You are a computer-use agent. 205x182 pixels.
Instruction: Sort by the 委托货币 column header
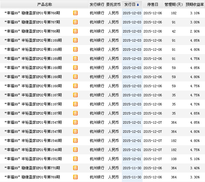tap(113, 5)
